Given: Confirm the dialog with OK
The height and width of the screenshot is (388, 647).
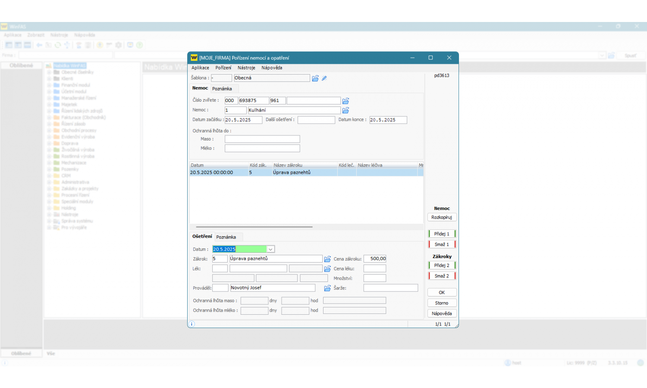Looking at the screenshot, I should point(442,292).
